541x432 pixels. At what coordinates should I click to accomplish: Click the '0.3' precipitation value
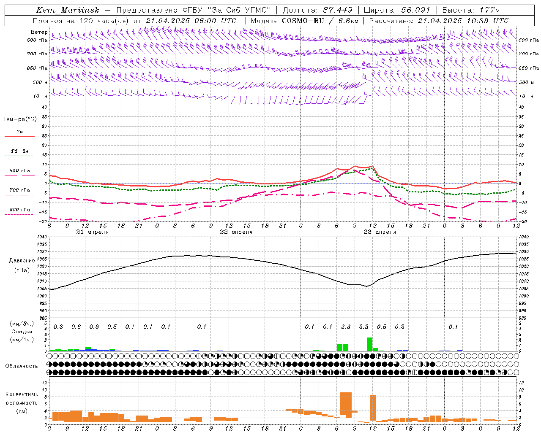pyautogui.click(x=58, y=327)
